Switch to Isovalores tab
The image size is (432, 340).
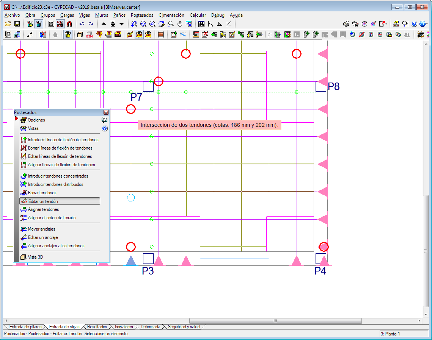tap(124, 327)
